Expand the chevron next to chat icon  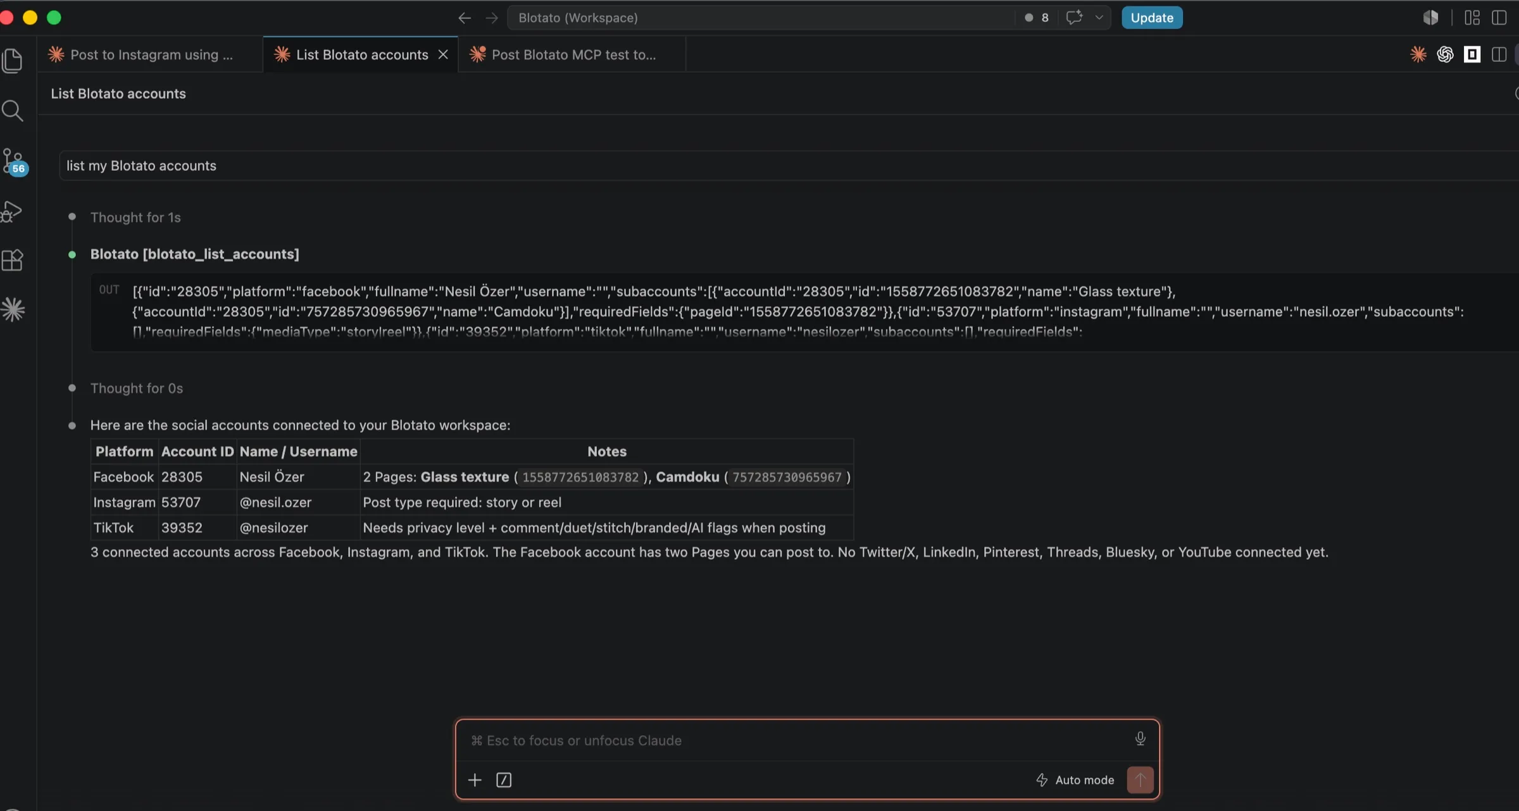[x=1099, y=18]
